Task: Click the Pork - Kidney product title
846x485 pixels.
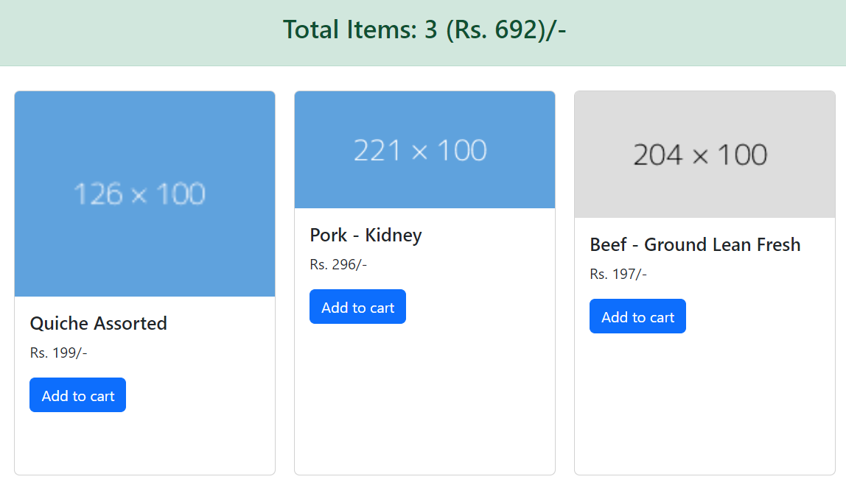Action: click(x=366, y=235)
